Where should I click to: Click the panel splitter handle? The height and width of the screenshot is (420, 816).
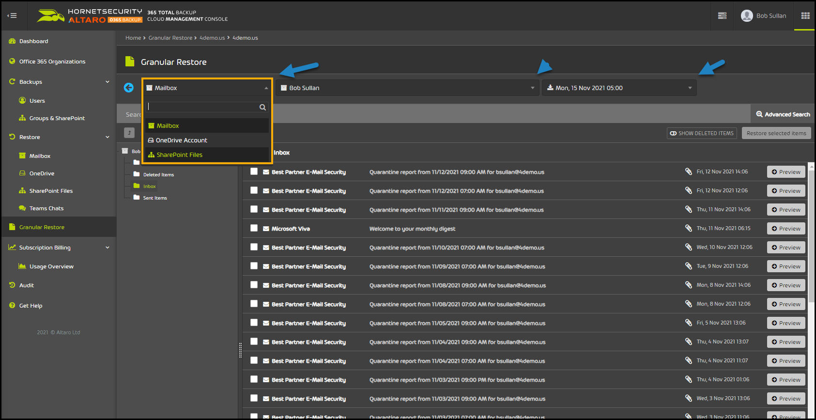tap(240, 350)
